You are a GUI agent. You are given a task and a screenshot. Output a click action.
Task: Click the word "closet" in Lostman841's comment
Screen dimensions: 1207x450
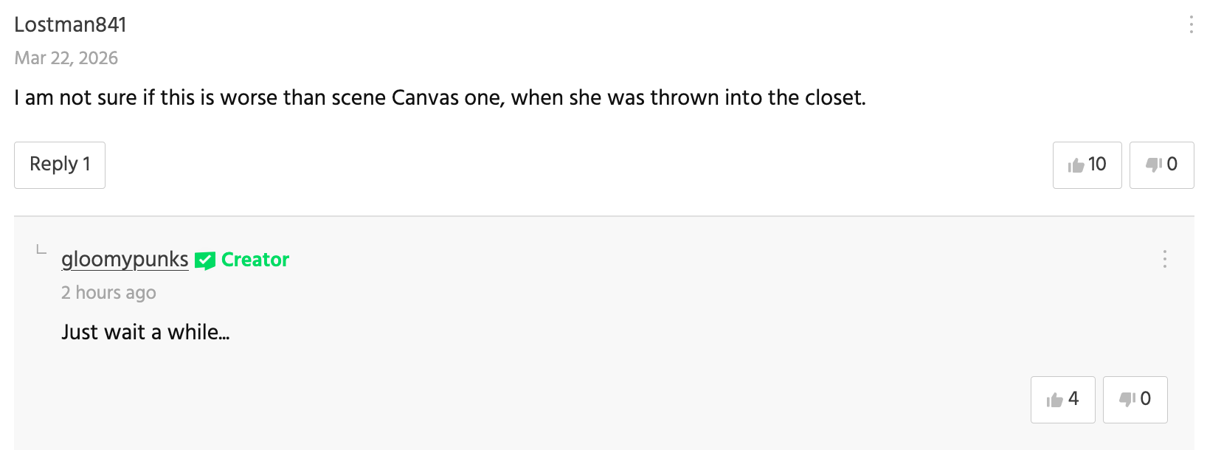click(x=834, y=98)
